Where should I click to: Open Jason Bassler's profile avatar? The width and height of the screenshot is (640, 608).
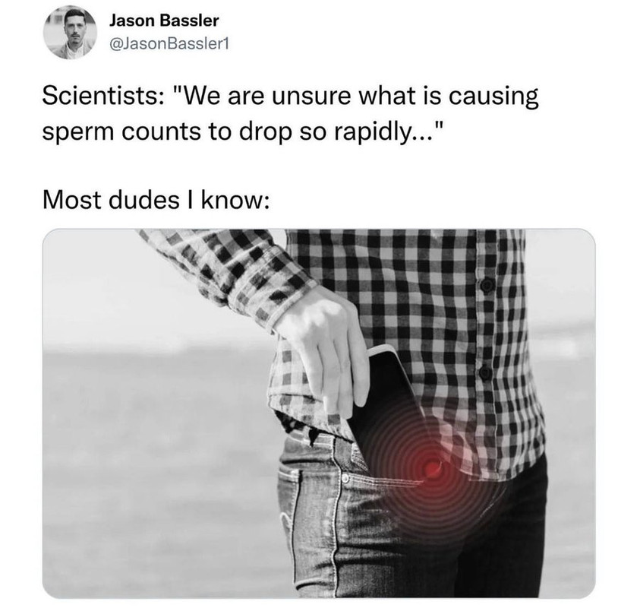point(70,32)
